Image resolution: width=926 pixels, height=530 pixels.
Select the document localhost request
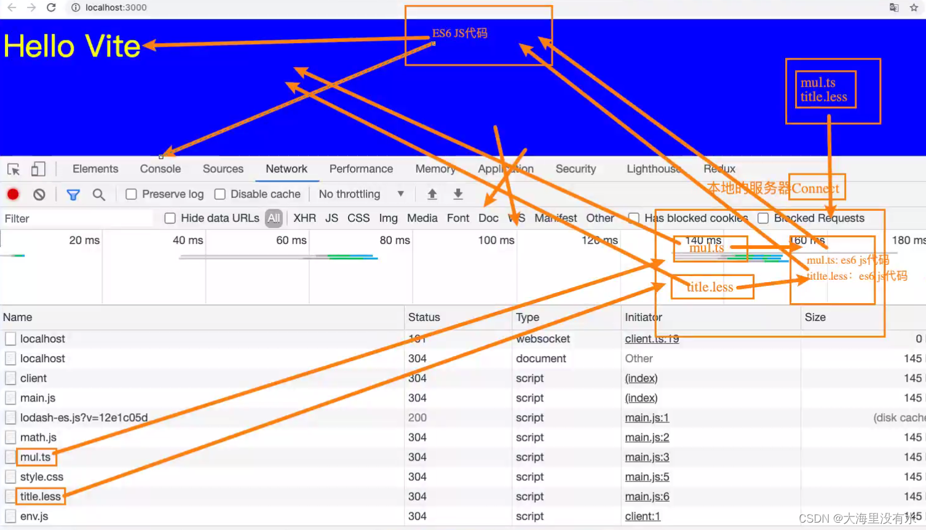click(463, 358)
